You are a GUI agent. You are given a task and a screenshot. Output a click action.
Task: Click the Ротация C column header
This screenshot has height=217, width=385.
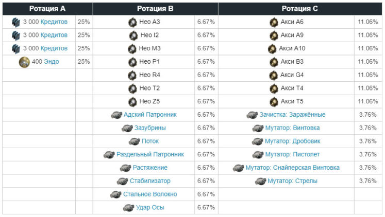click(x=299, y=8)
